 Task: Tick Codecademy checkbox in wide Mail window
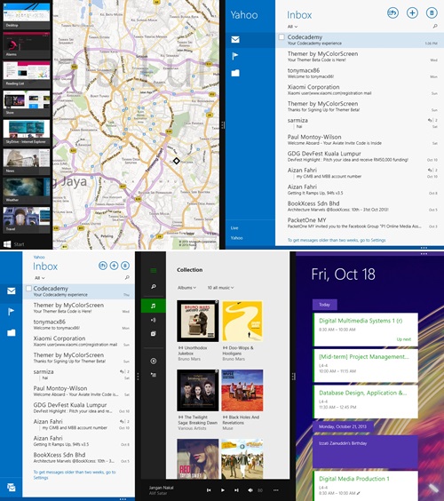coord(281,37)
